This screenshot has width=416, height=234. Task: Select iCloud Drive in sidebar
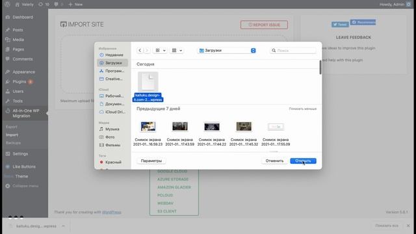pos(112,112)
